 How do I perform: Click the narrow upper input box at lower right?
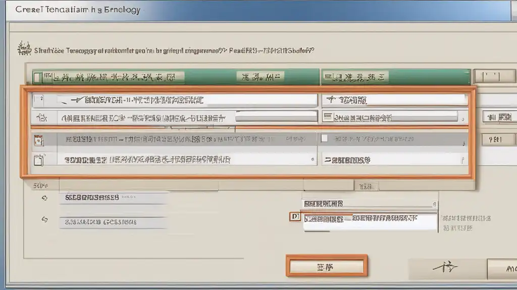[370, 203]
